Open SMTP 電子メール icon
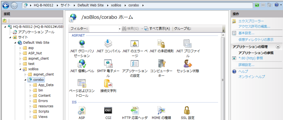The image size is (283, 120). pos(108,64)
